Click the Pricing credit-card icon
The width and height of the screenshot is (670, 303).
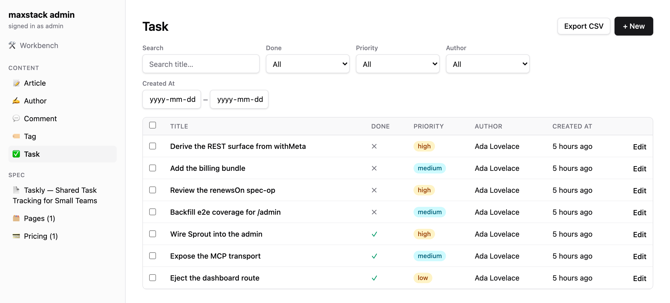click(x=16, y=236)
